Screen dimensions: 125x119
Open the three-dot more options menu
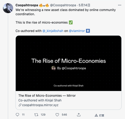[119, 5]
